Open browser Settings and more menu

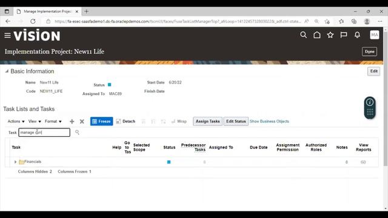click(x=380, y=22)
